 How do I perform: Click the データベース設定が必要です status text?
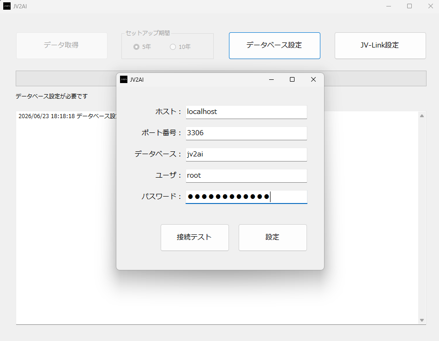[x=52, y=96]
